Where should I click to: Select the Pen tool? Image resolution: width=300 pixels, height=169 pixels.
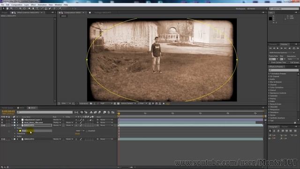click(33, 8)
